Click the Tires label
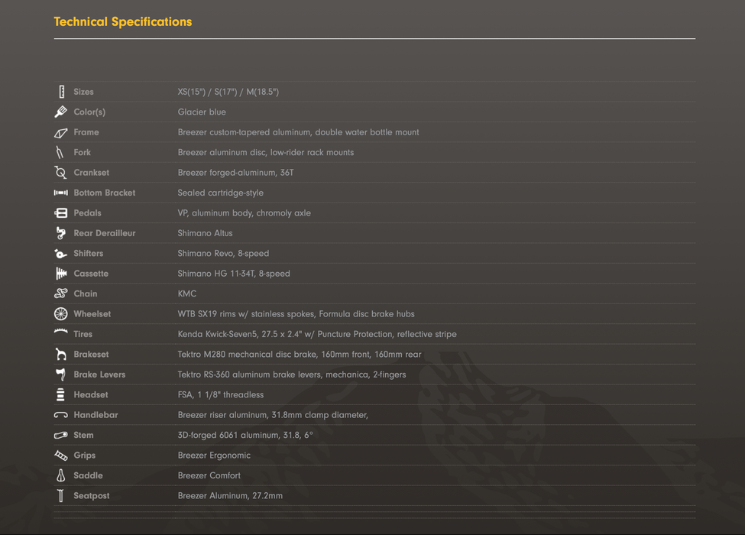 (83, 334)
